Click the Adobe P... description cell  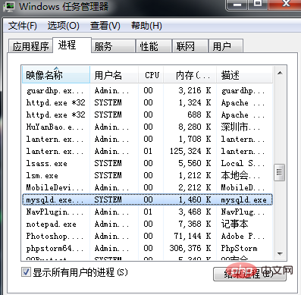click(243, 236)
